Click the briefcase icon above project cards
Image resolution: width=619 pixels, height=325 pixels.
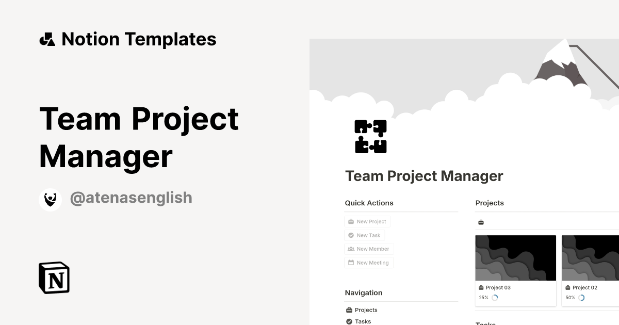pyautogui.click(x=481, y=222)
